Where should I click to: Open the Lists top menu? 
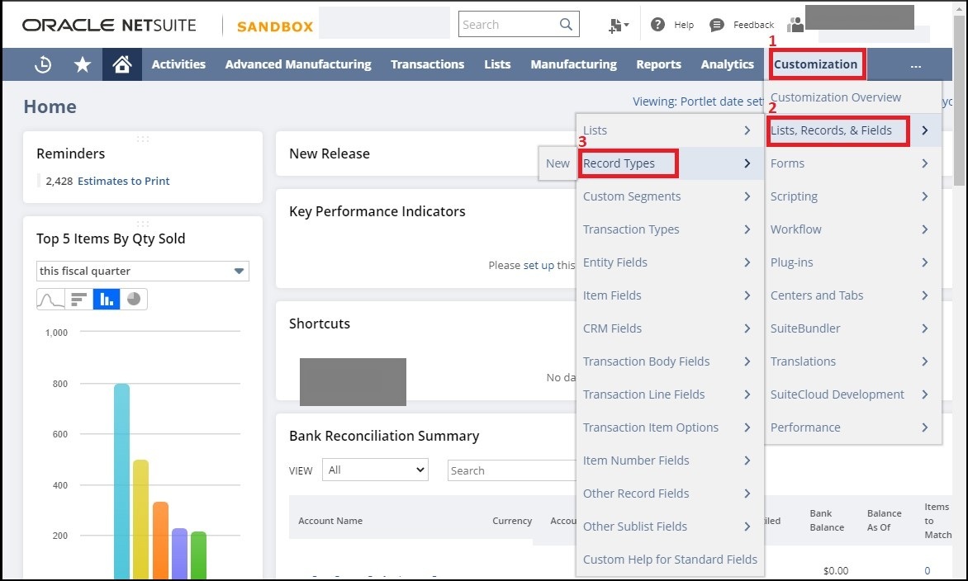(497, 64)
